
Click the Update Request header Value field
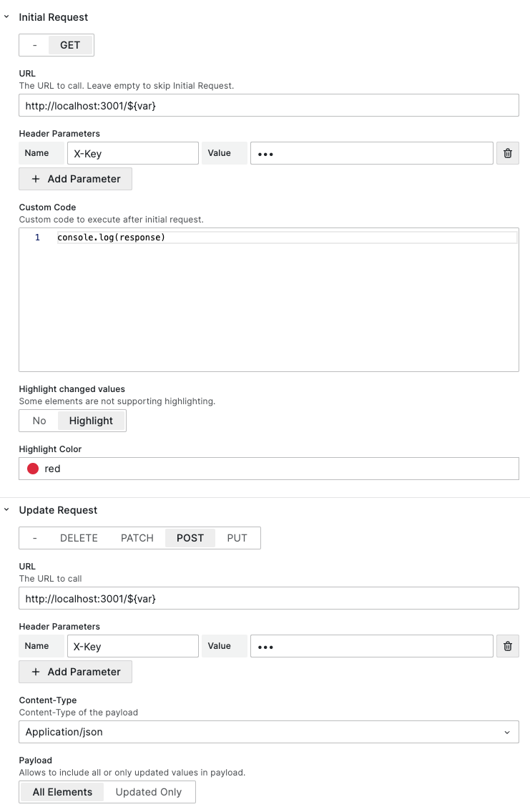point(371,646)
